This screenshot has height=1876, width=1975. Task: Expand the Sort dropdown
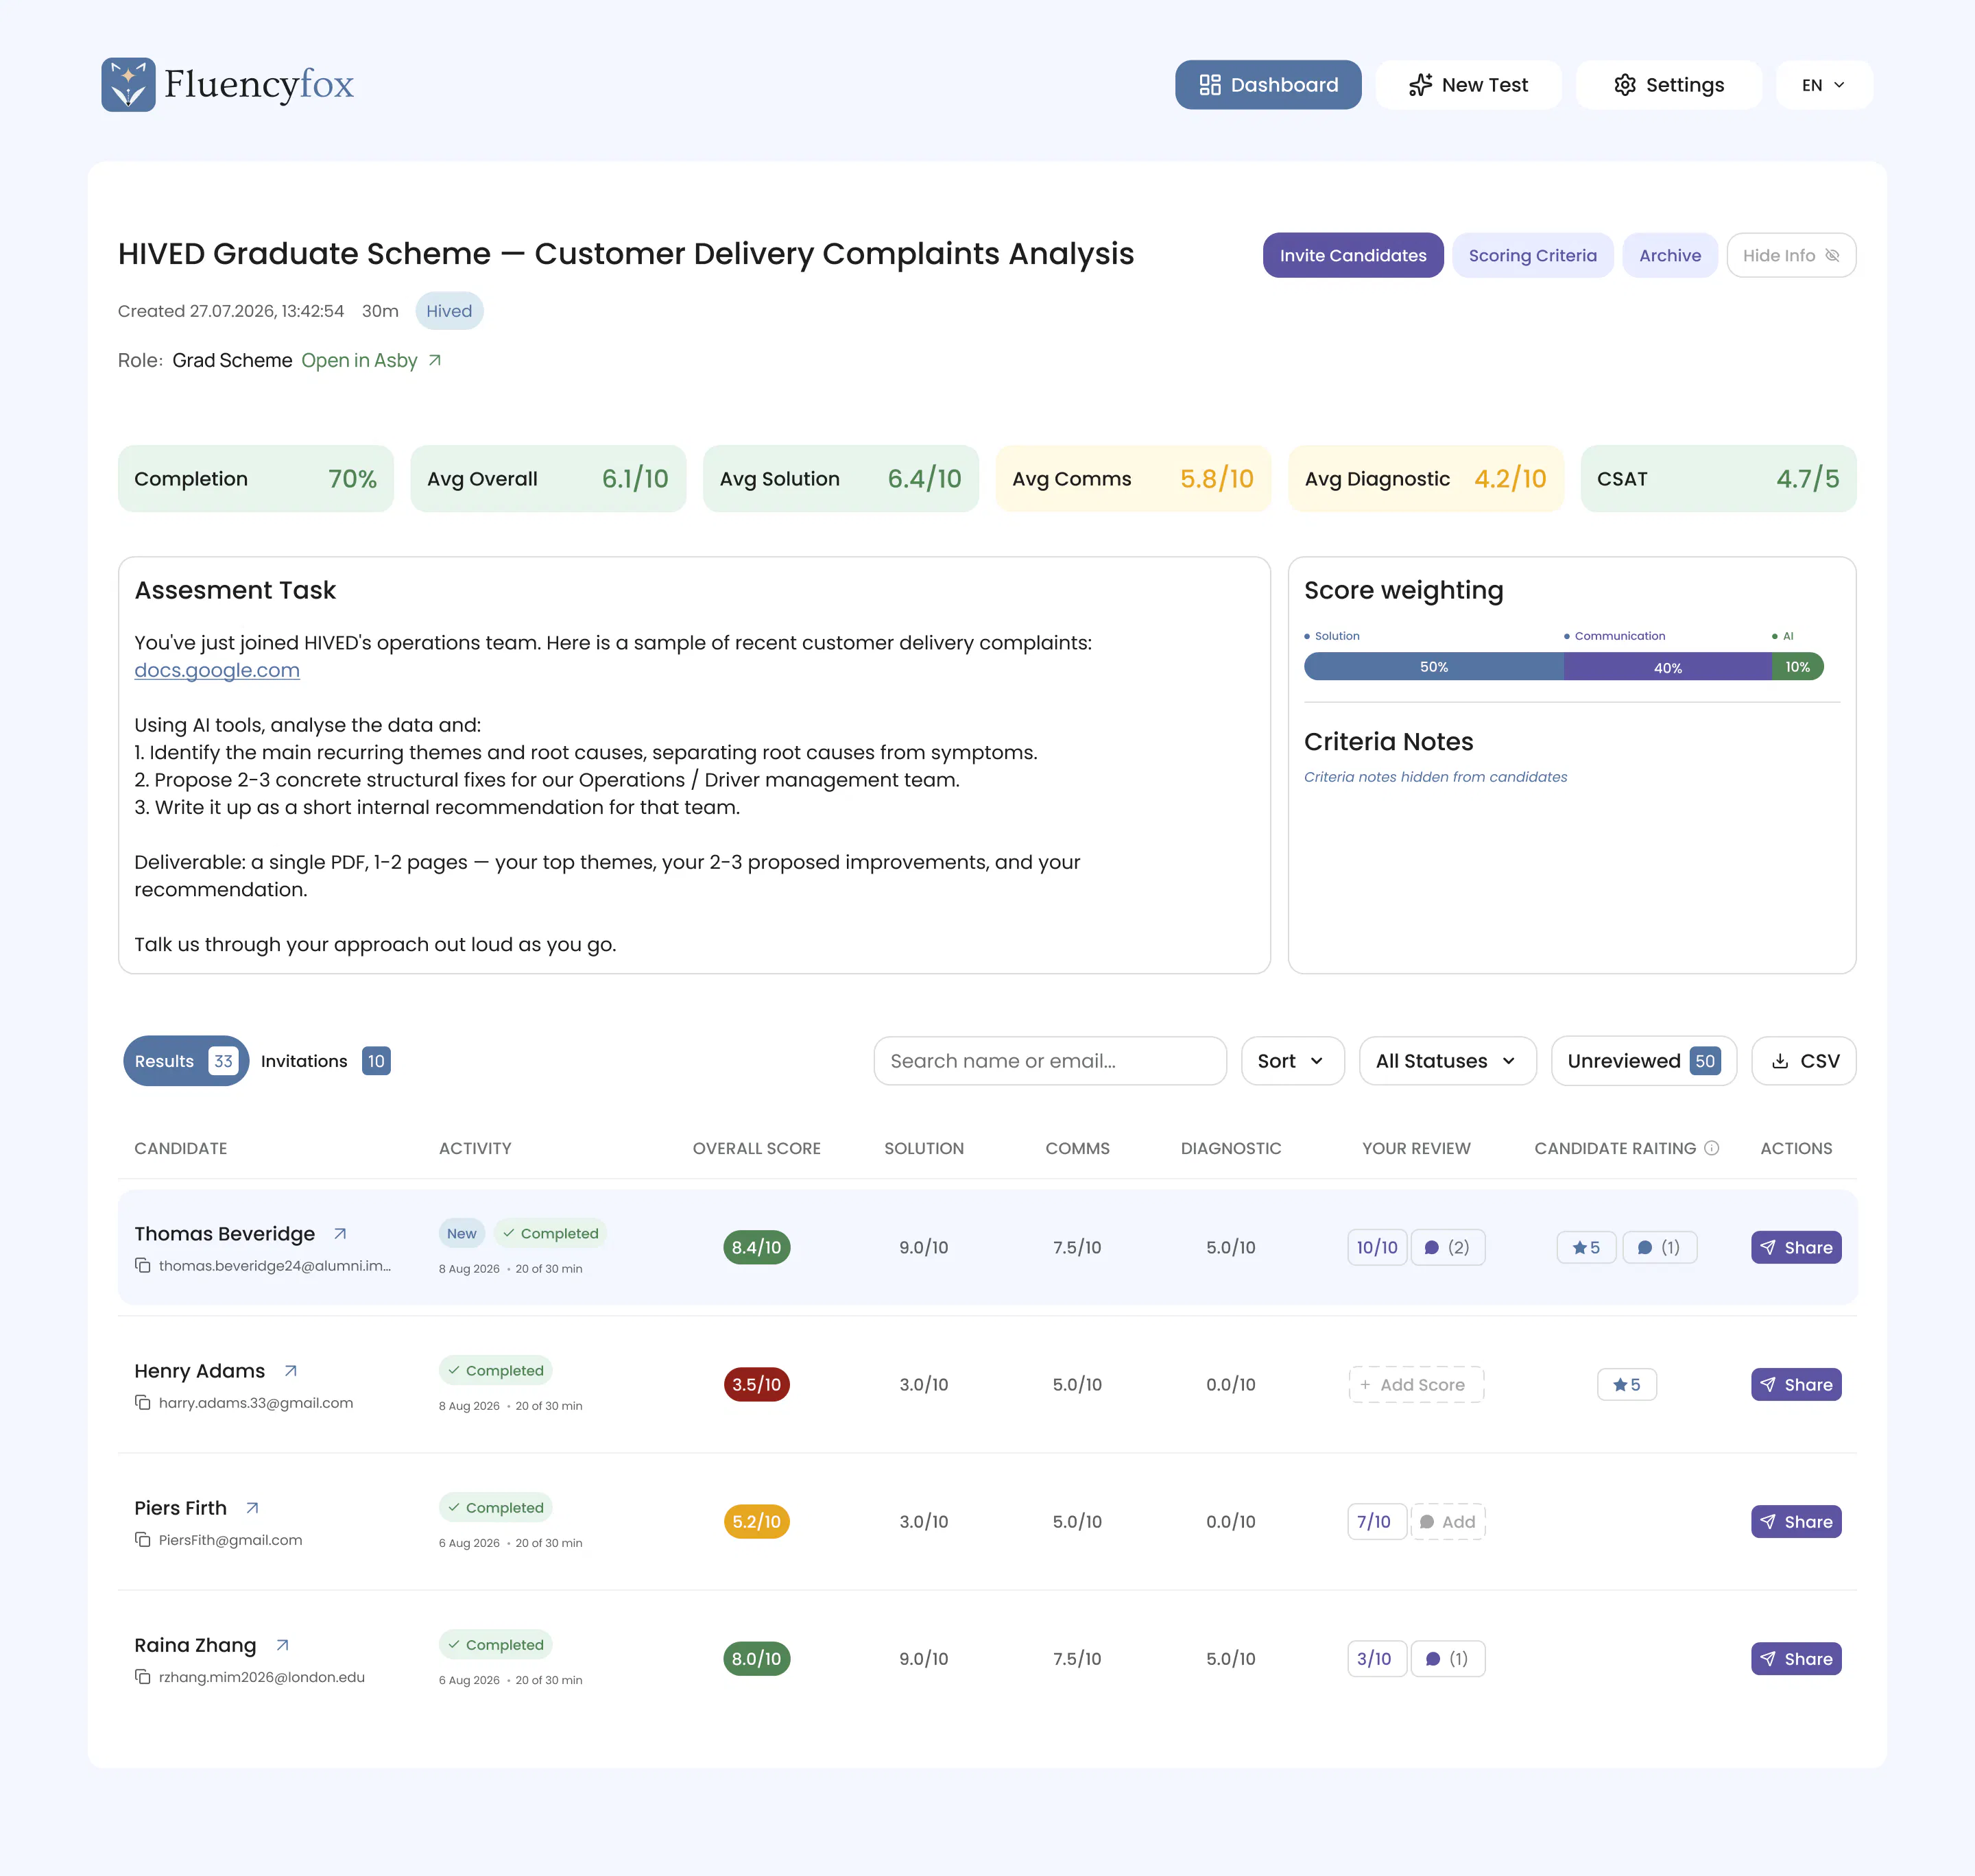1292,1061
